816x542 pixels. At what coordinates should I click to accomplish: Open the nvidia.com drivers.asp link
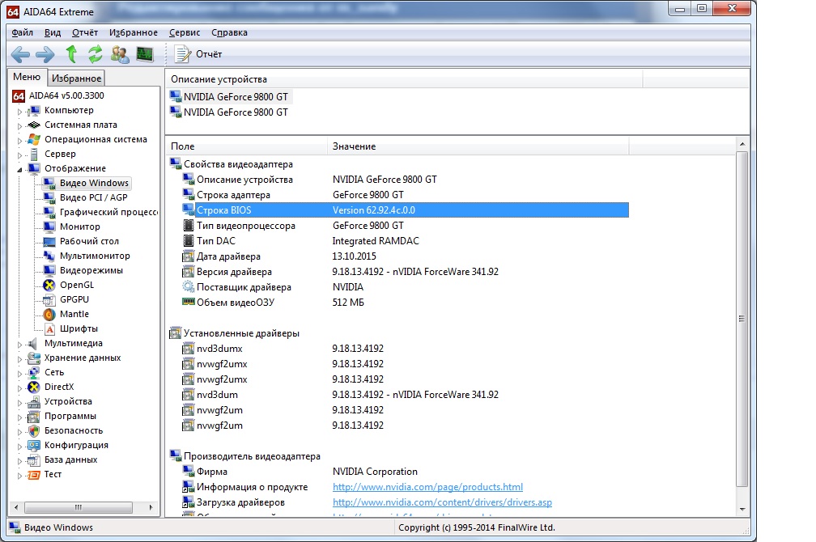tap(442, 502)
